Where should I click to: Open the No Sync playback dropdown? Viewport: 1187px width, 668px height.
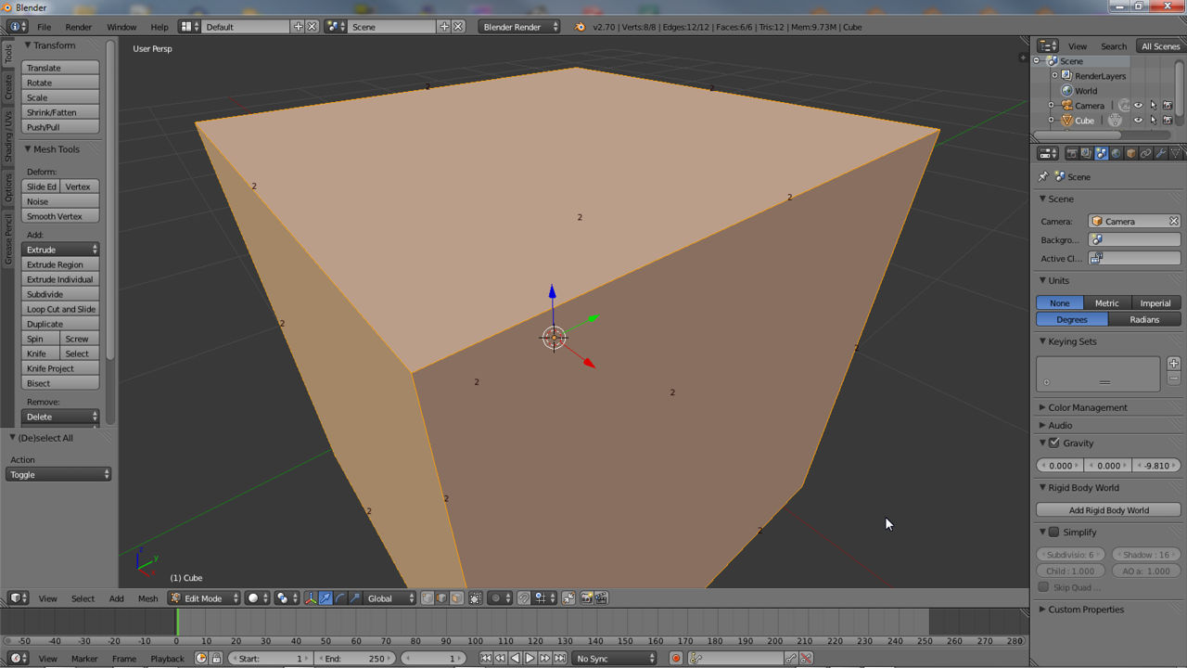(x=614, y=658)
